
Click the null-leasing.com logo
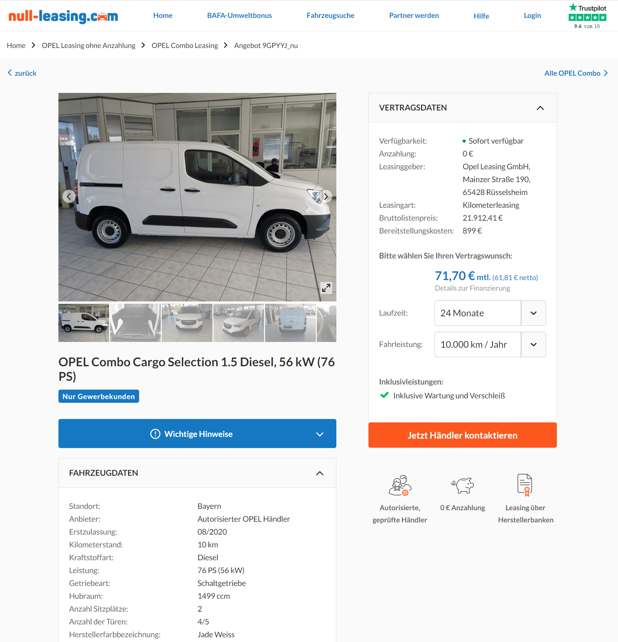pyautogui.click(x=63, y=16)
